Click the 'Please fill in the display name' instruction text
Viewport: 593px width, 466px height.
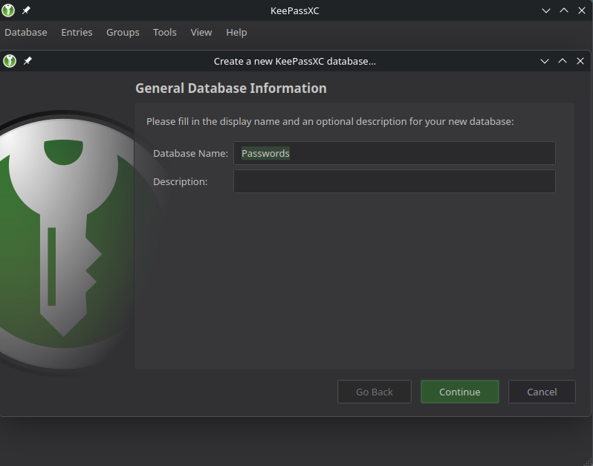pos(330,122)
